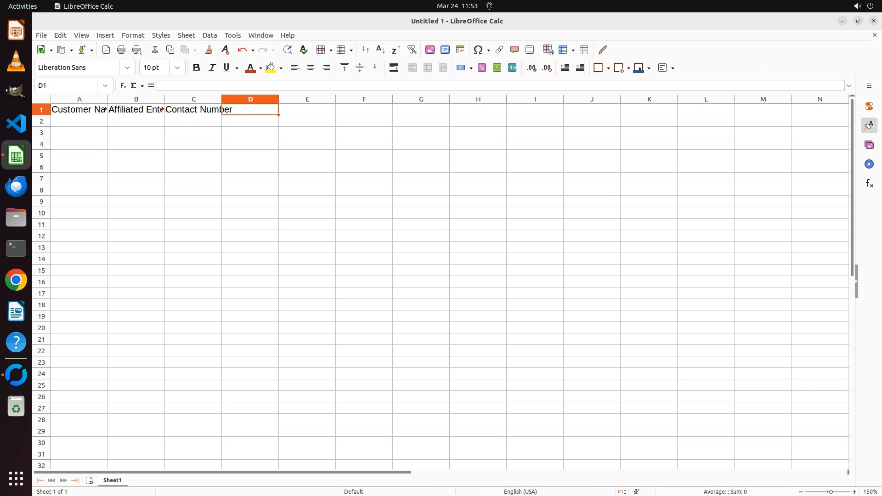
Task: Toggle Italic formatting
Action: coord(212,68)
